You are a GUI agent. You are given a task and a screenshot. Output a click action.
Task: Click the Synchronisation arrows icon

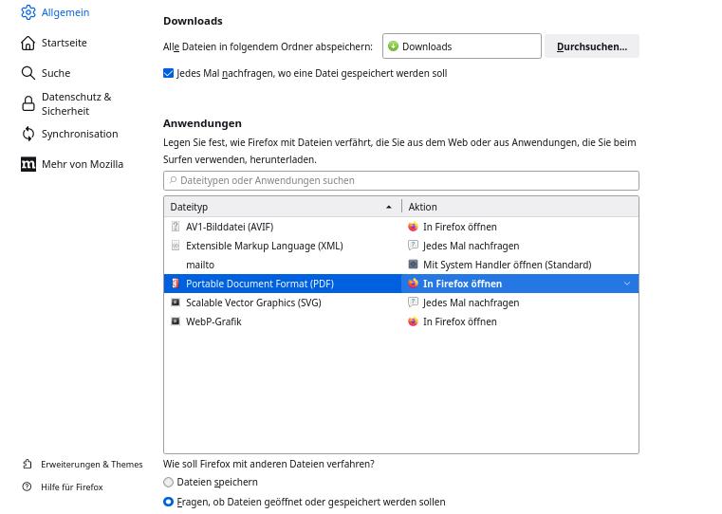(28, 134)
